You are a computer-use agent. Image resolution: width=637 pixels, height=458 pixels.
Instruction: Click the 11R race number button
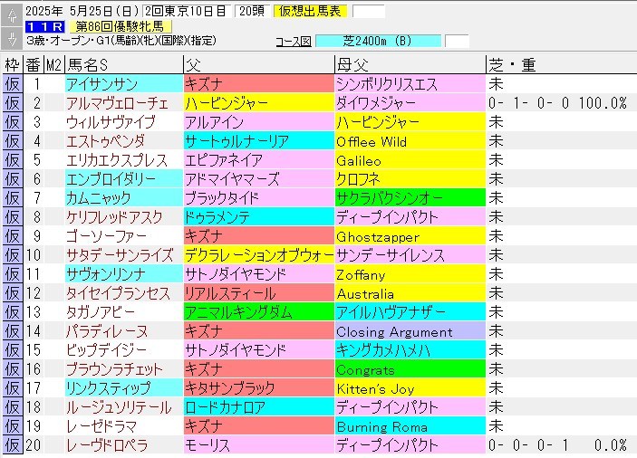(44, 27)
